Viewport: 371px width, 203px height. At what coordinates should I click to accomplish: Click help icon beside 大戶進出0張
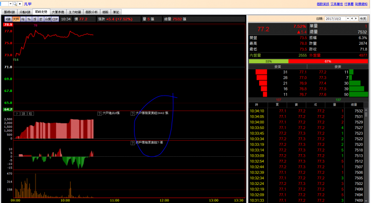99,114
